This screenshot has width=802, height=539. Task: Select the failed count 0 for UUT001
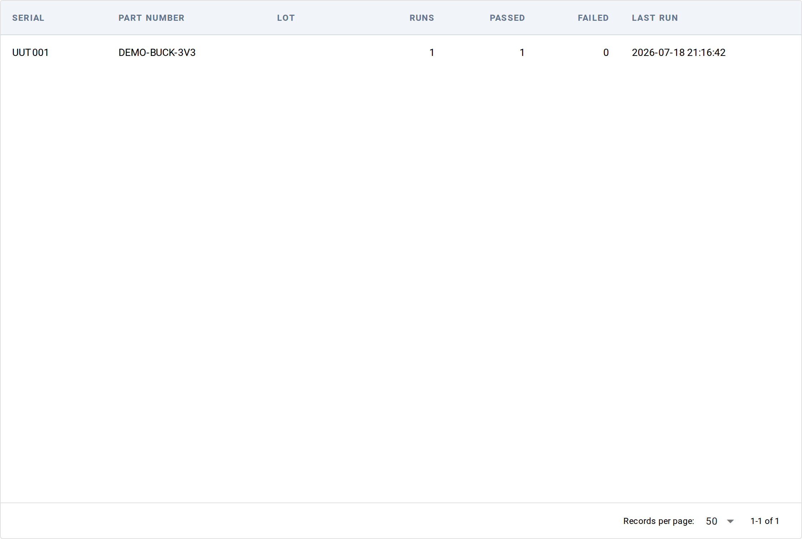[606, 53]
